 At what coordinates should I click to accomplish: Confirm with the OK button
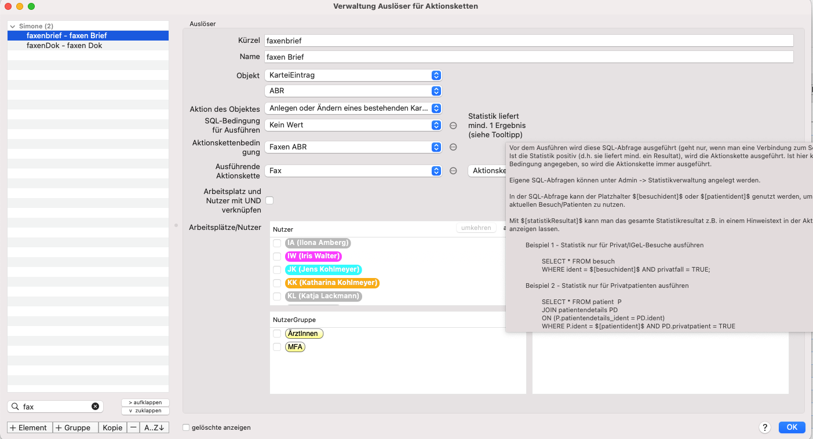pyautogui.click(x=792, y=427)
